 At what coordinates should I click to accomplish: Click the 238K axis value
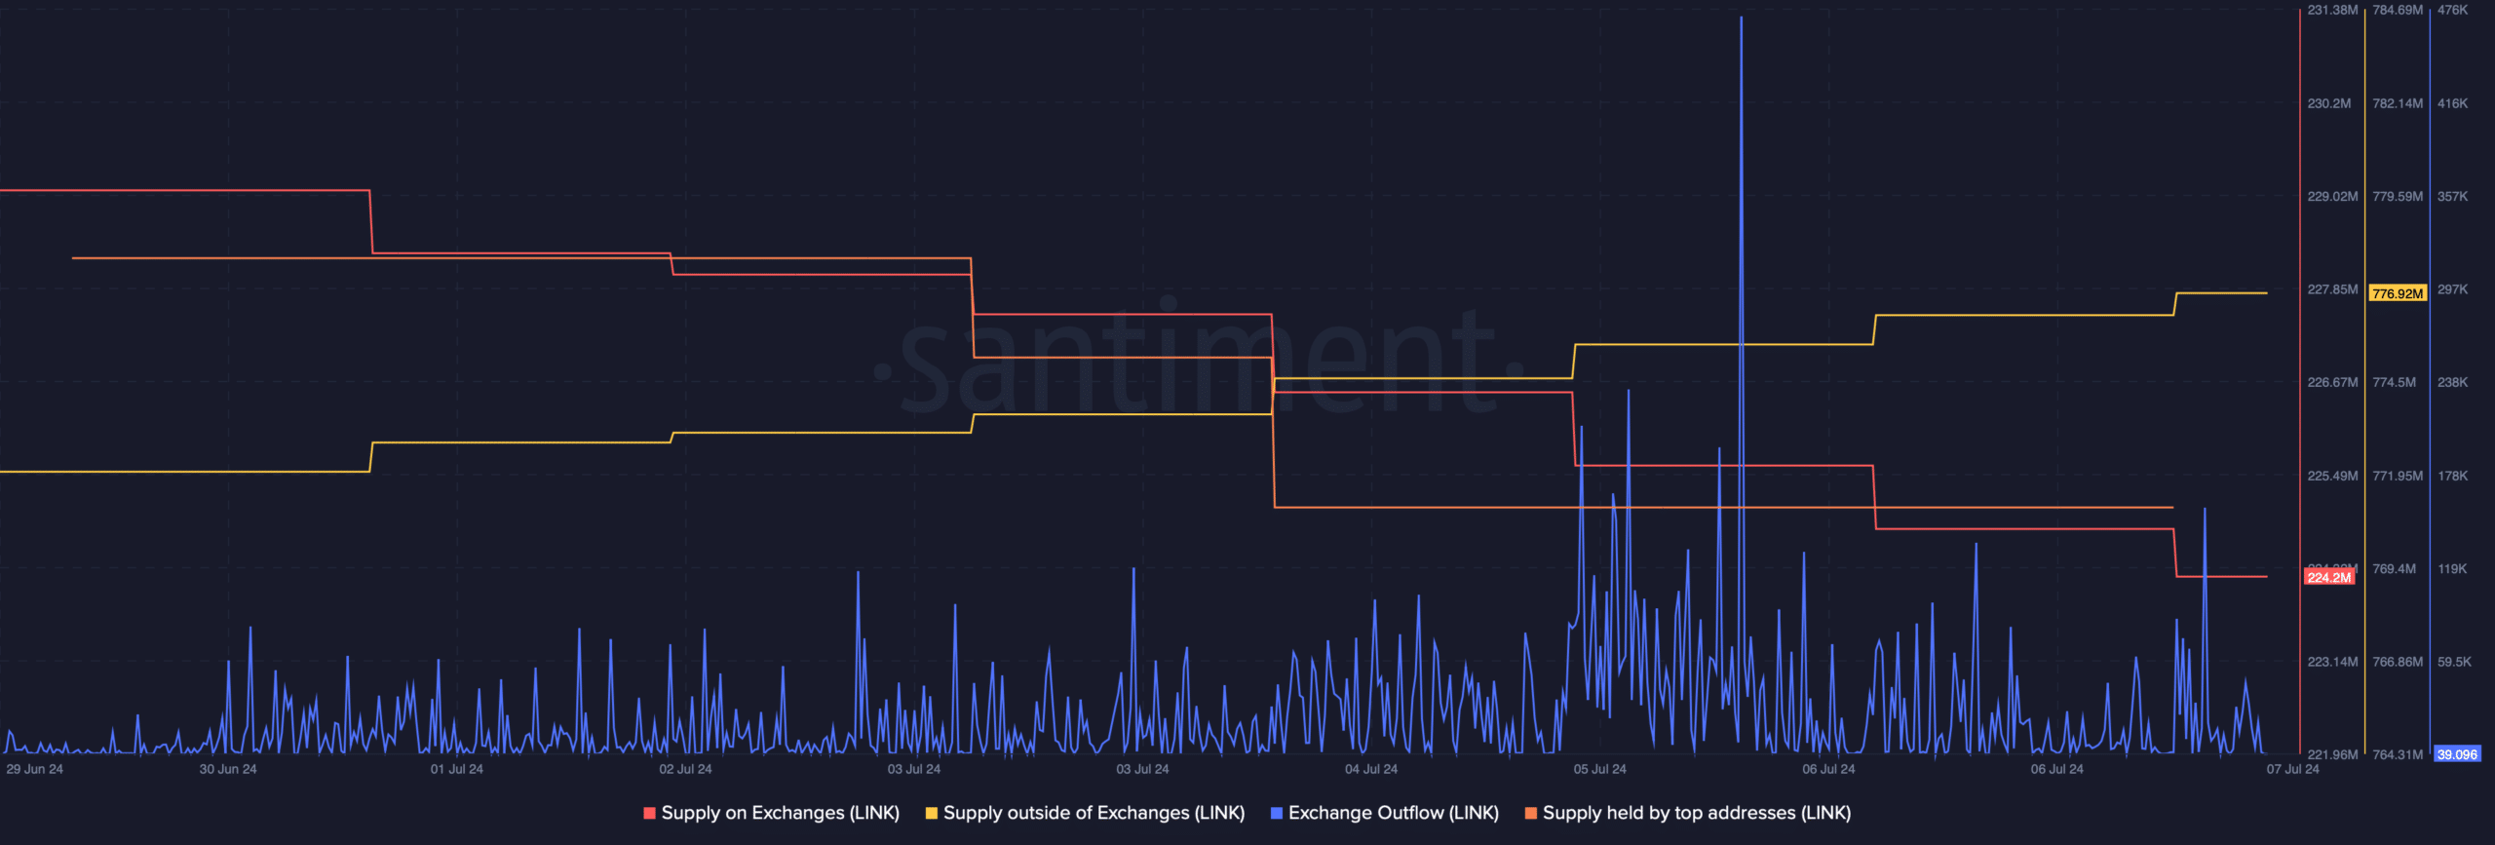pyautogui.click(x=2453, y=382)
